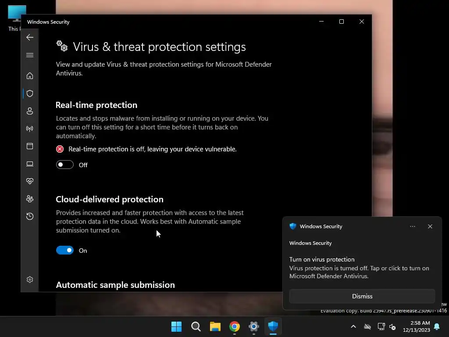The image size is (449, 337).
Task: Click 'Real-time protection' heading
Action: click(96, 105)
